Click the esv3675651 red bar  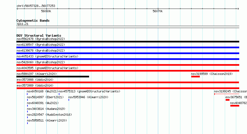pyautogui.click(x=228, y=100)
